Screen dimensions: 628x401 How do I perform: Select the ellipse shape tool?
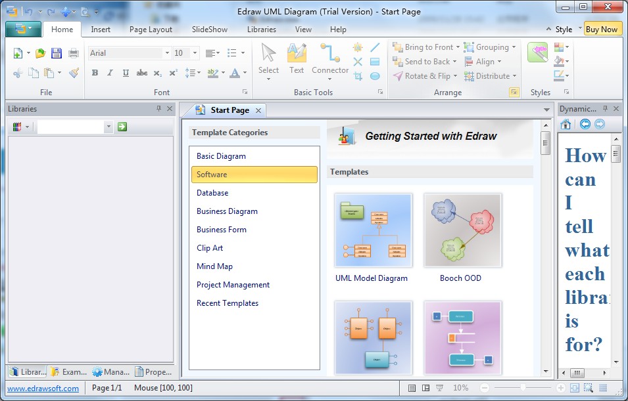[x=375, y=76]
